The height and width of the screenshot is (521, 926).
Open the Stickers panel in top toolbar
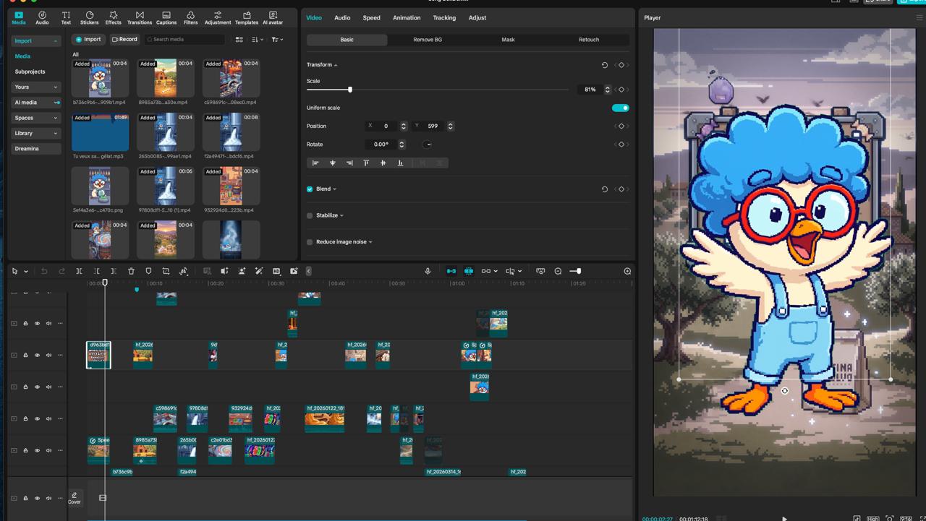pos(90,17)
